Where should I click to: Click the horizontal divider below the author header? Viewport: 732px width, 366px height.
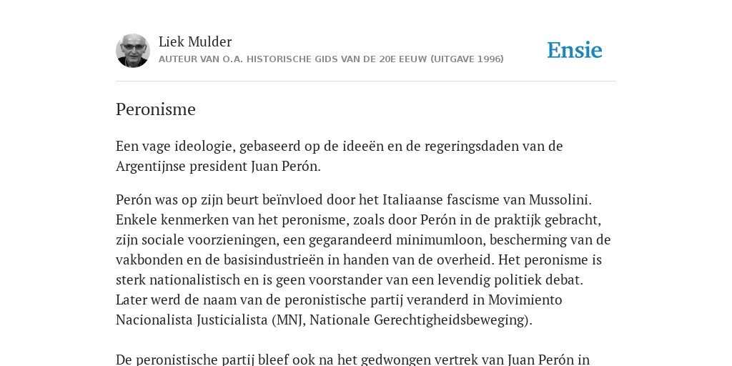tap(366, 81)
